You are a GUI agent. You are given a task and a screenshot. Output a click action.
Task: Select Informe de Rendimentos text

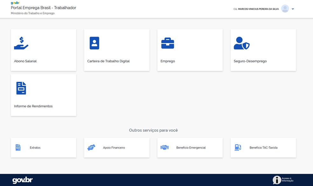click(x=33, y=106)
